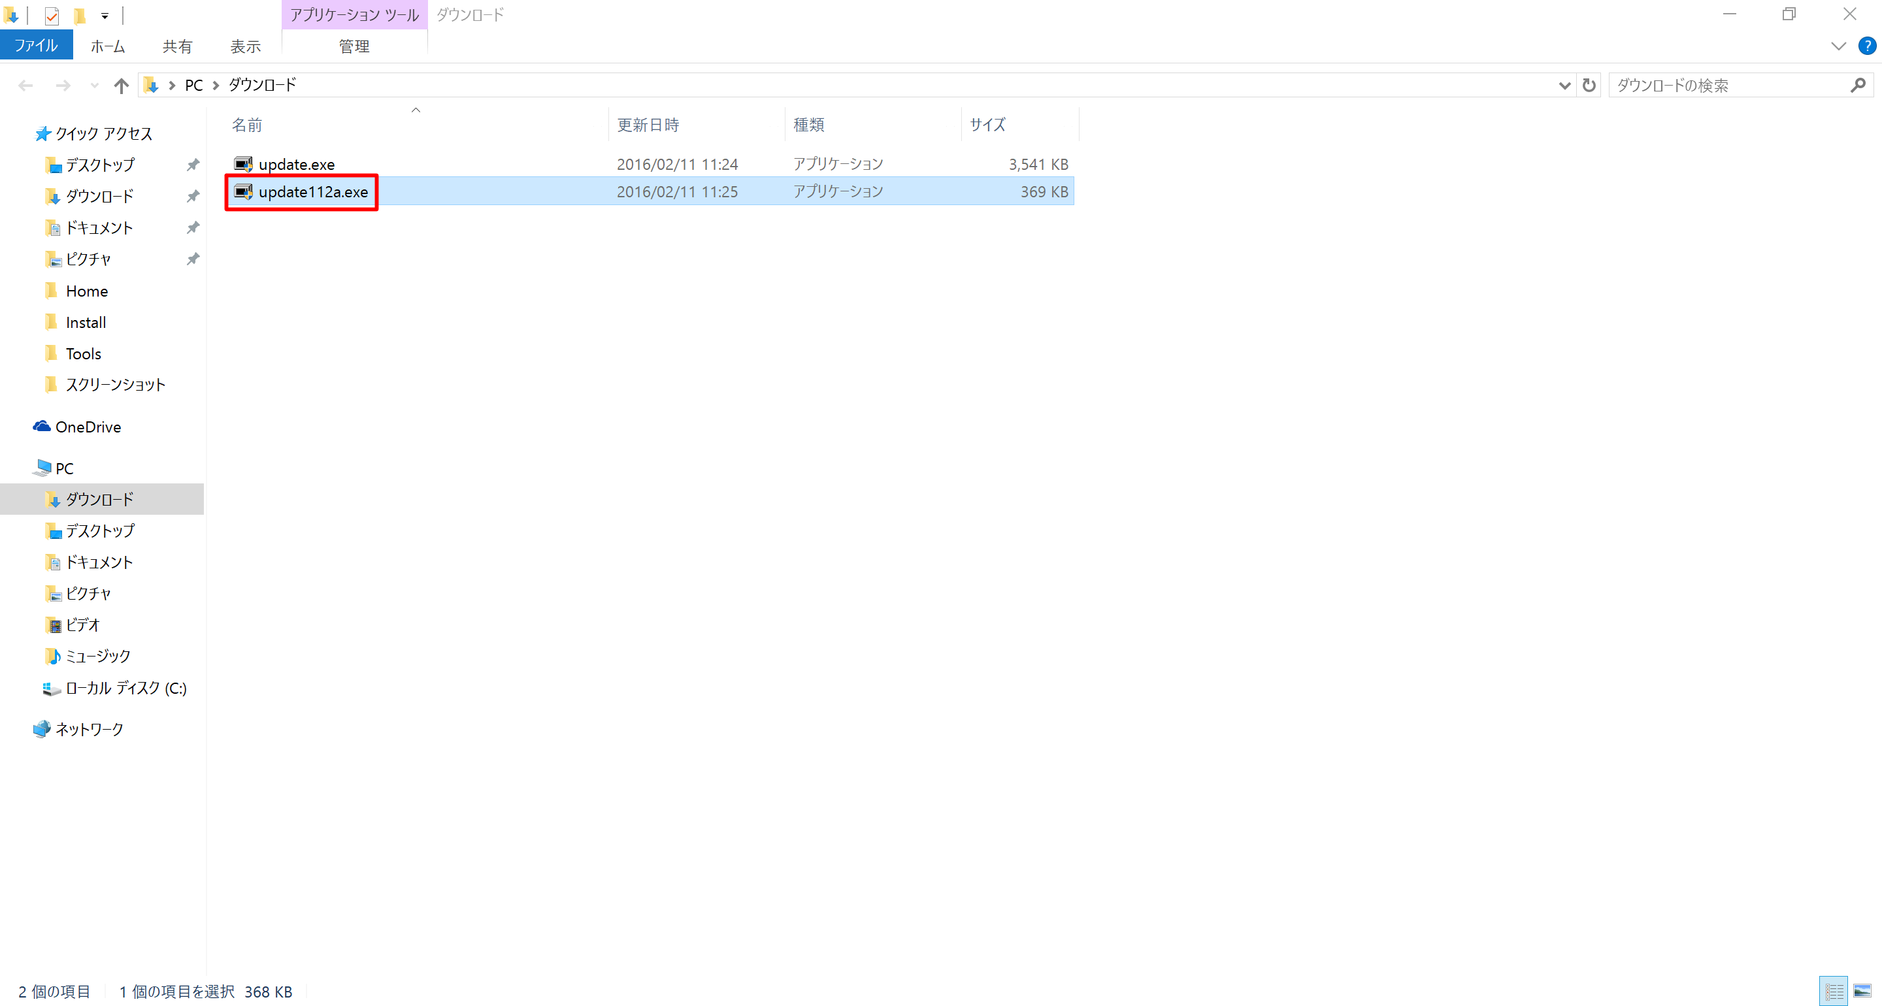Open pinned ドキュメント under Quick Access
The image size is (1882, 1006).
click(99, 228)
